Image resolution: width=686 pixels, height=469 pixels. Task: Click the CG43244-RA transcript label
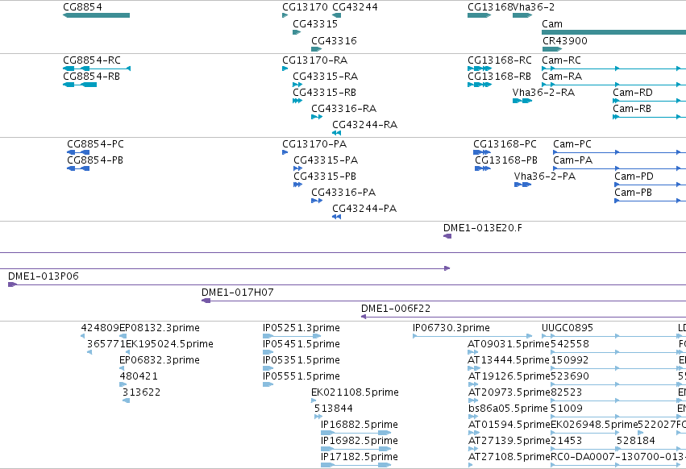pyautogui.click(x=364, y=124)
